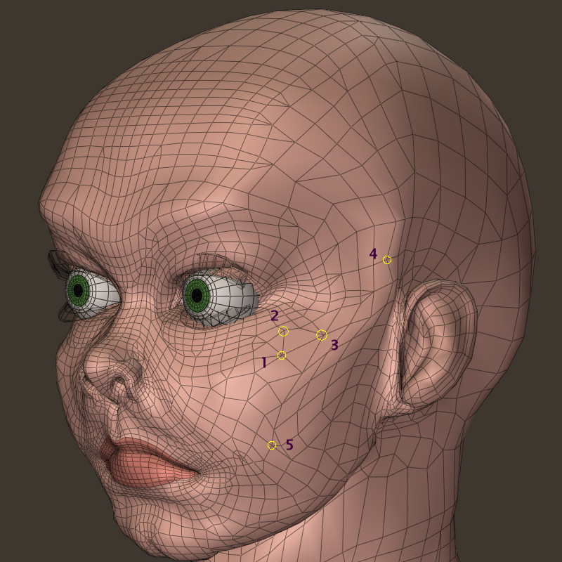The image size is (562, 562).
Task: Select the upper lip of the mouth
Action: point(143,447)
